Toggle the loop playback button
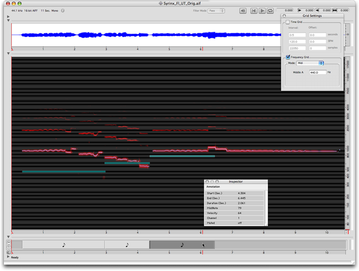The image size is (359, 271). (271, 10)
